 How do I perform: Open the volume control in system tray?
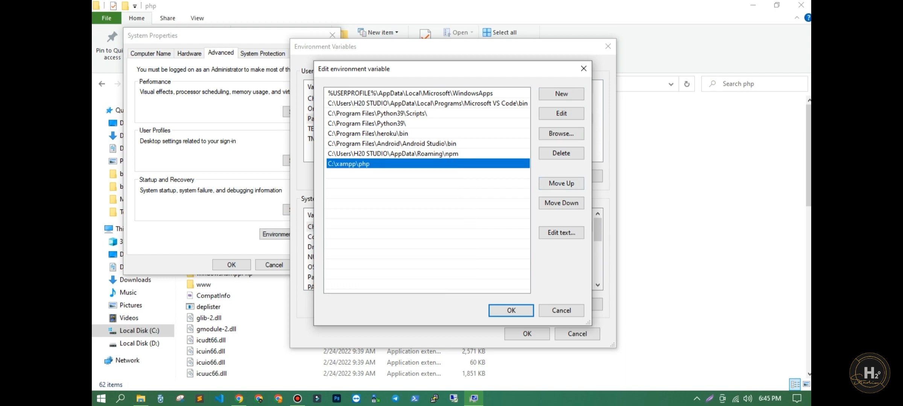[748, 398]
